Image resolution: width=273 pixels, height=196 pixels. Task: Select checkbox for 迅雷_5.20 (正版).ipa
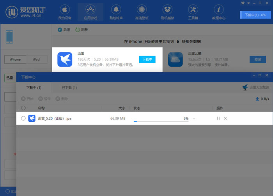pyautogui.click(x=23, y=118)
